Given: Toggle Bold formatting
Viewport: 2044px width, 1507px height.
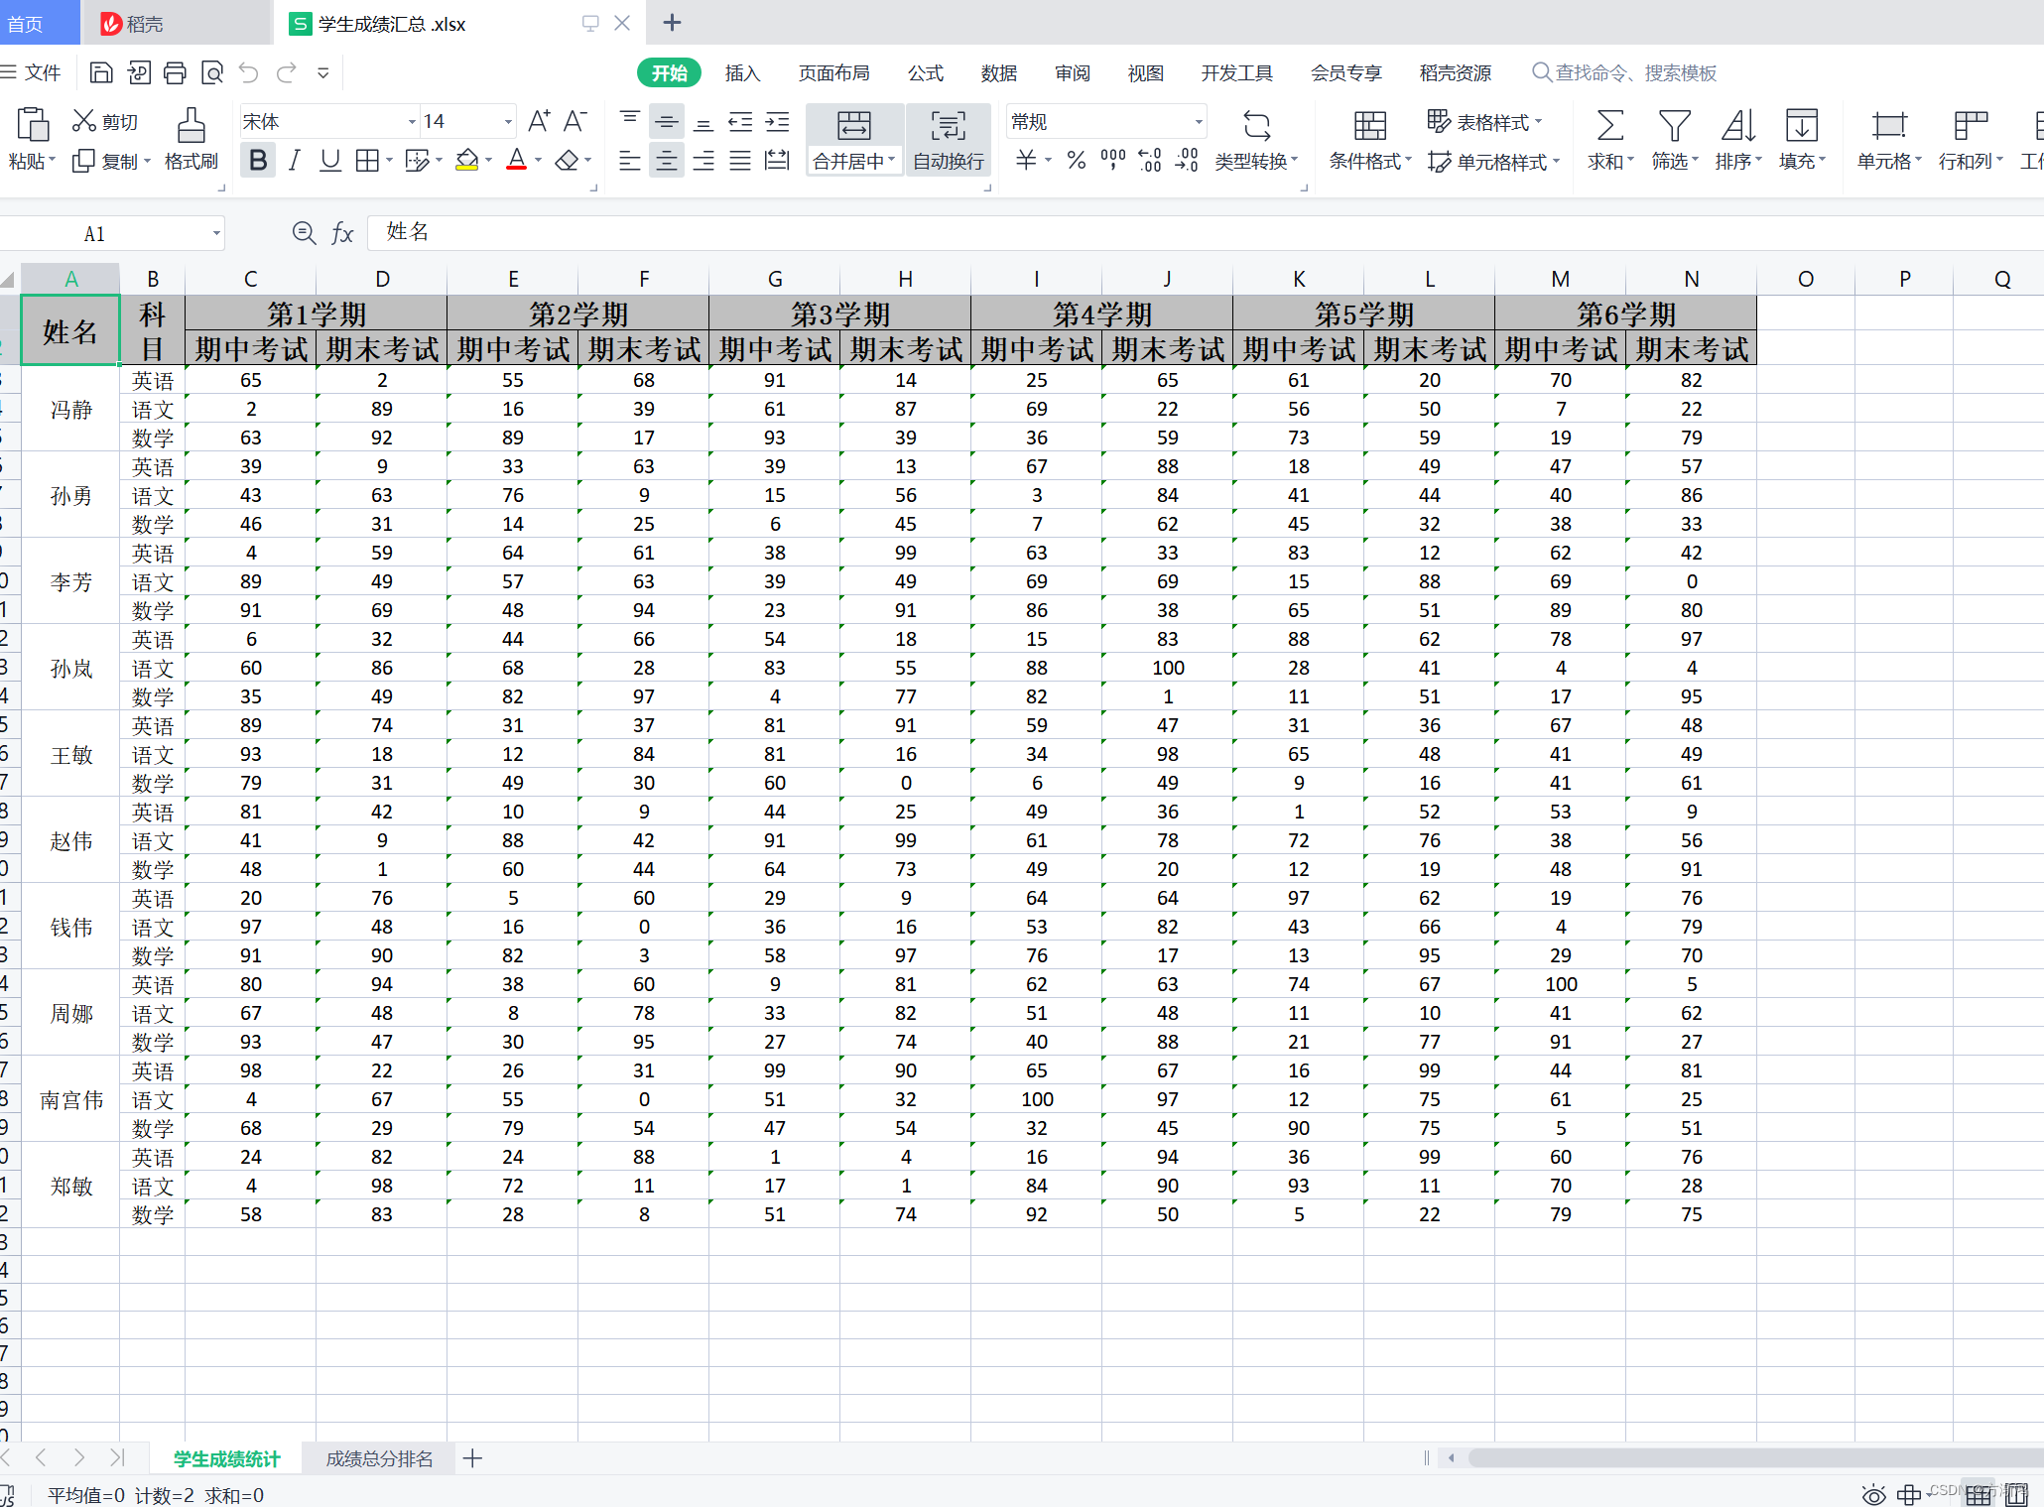Looking at the screenshot, I should click(258, 160).
